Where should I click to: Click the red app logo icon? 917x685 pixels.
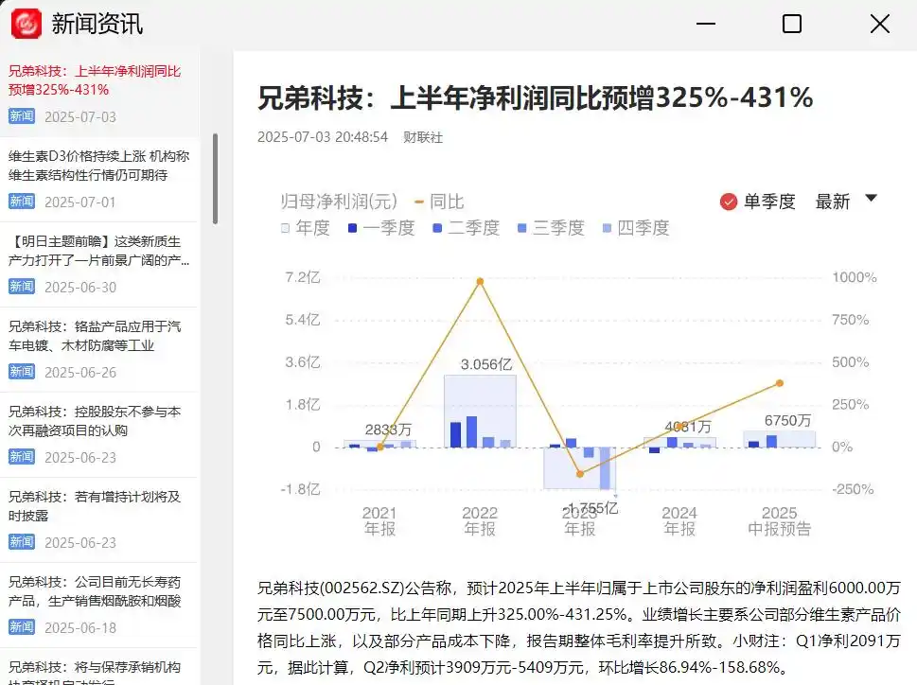[x=26, y=24]
